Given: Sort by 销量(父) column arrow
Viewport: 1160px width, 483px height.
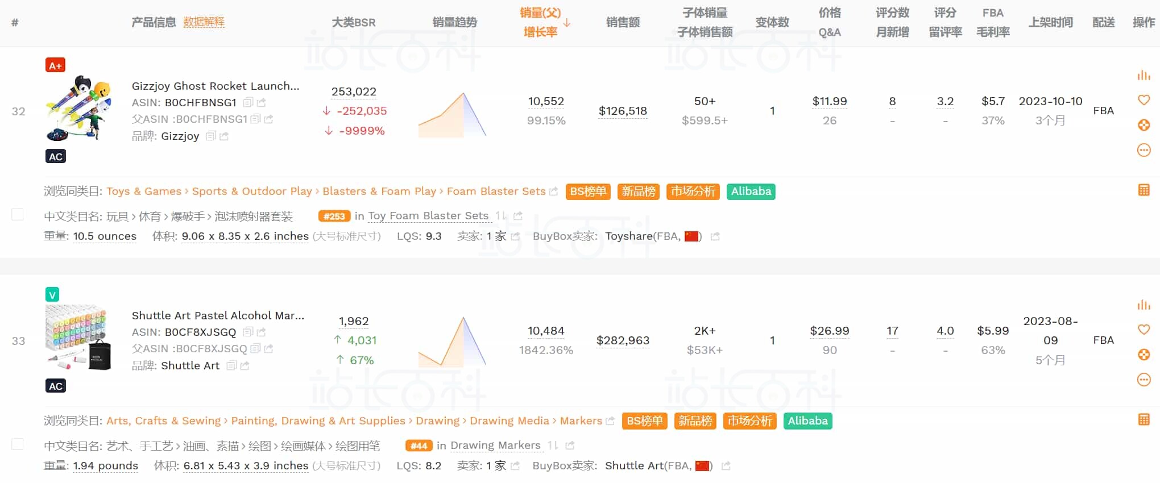Looking at the screenshot, I should [x=567, y=22].
